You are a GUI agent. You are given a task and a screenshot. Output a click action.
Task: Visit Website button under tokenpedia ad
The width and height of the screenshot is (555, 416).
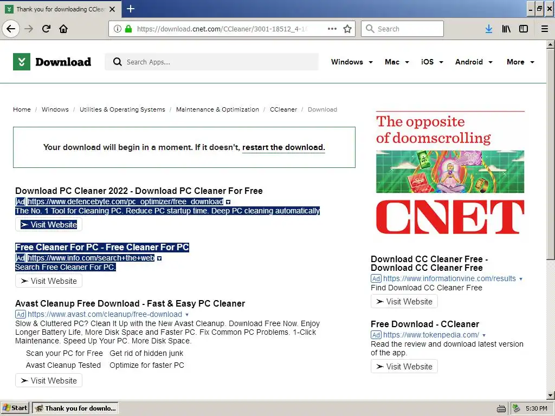point(404,367)
